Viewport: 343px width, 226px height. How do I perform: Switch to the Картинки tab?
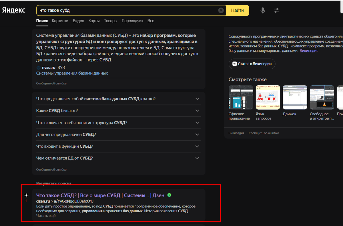(x=60, y=21)
